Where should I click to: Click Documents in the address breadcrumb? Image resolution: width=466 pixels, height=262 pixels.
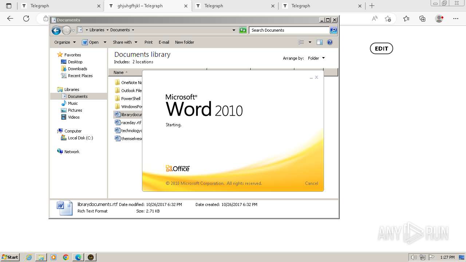coord(120,30)
